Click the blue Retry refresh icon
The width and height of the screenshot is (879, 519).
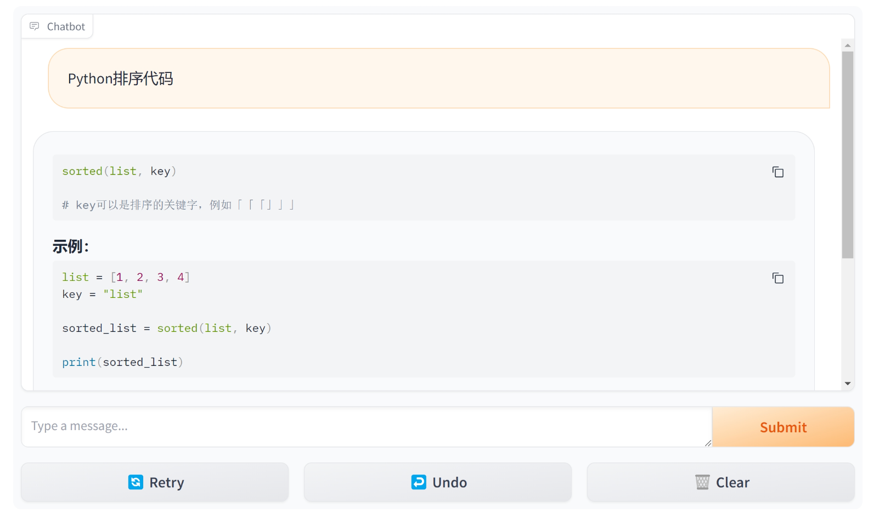pos(136,482)
